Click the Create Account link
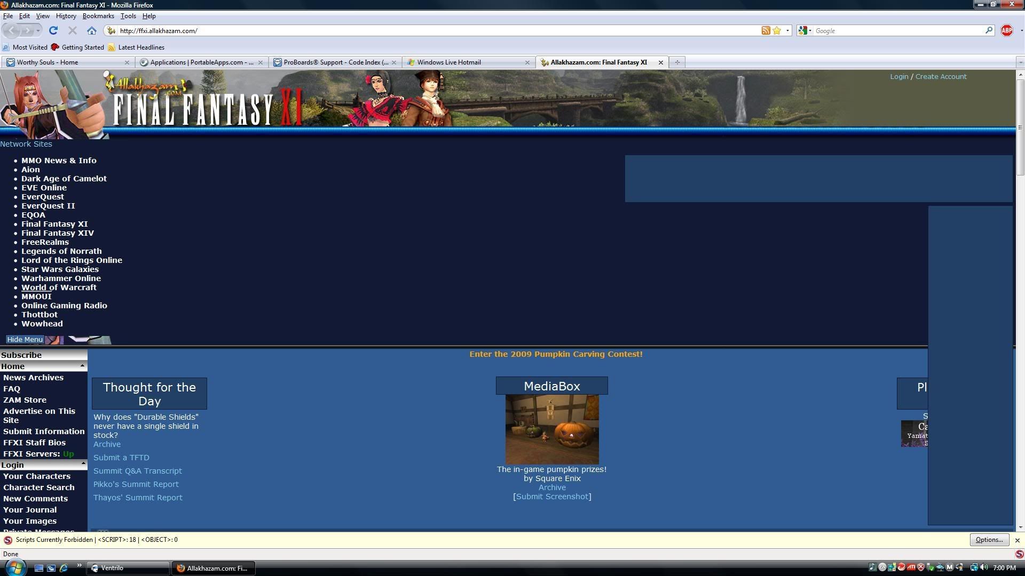 click(x=941, y=76)
